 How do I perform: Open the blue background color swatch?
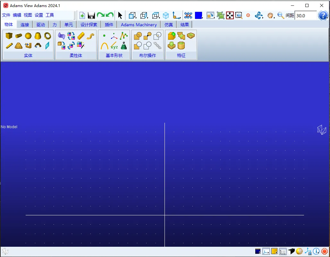click(x=199, y=16)
